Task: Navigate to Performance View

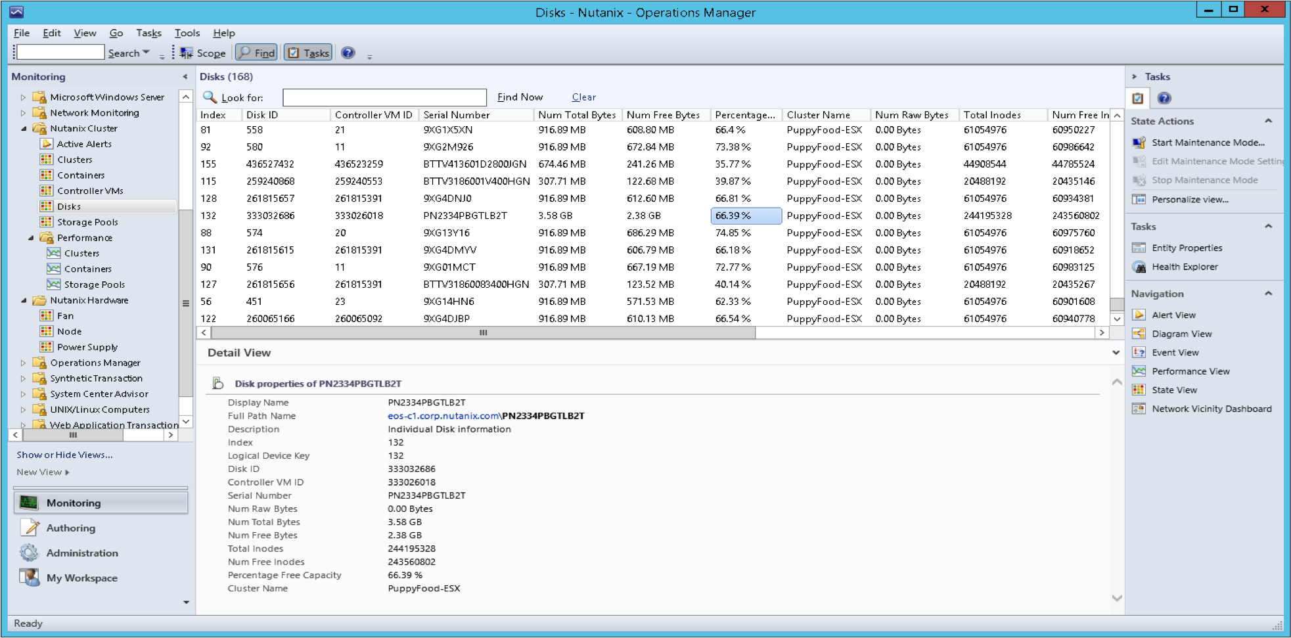Action: [x=1190, y=371]
